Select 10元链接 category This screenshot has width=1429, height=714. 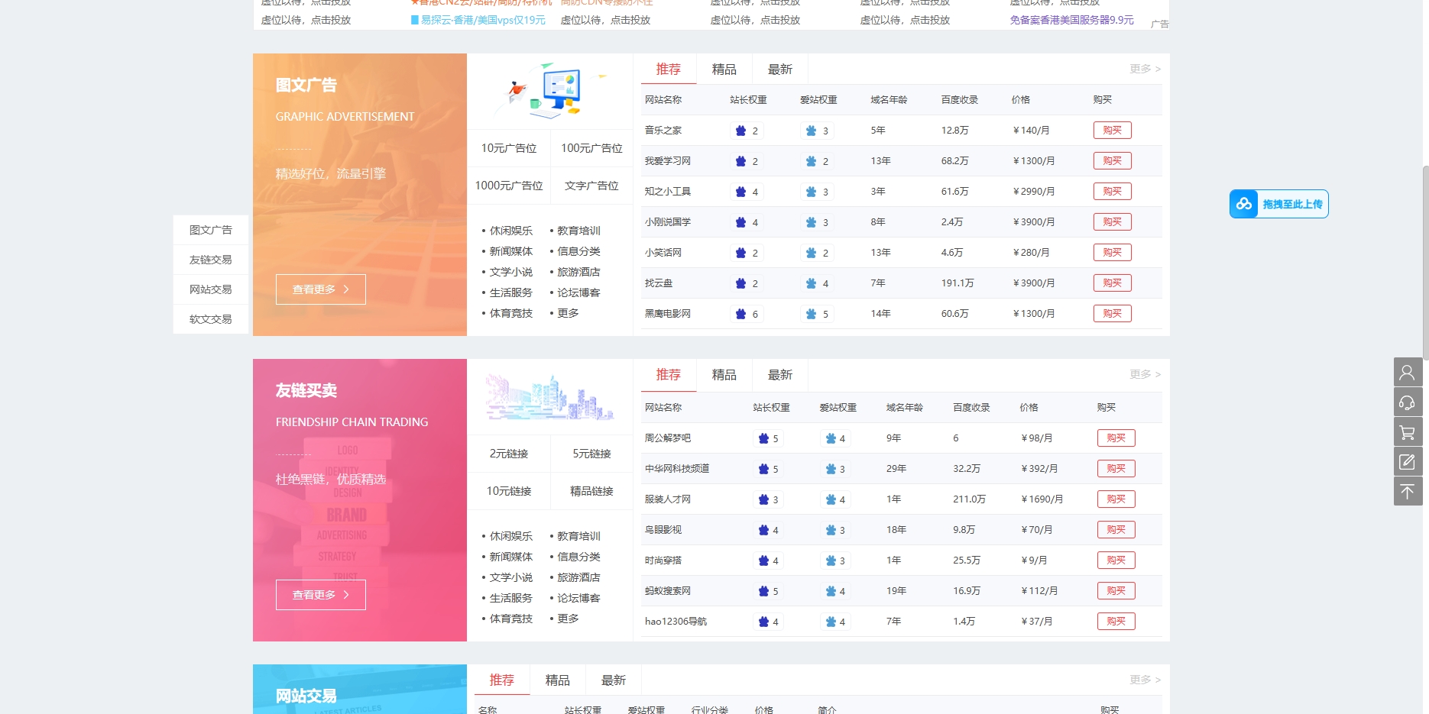click(x=509, y=491)
